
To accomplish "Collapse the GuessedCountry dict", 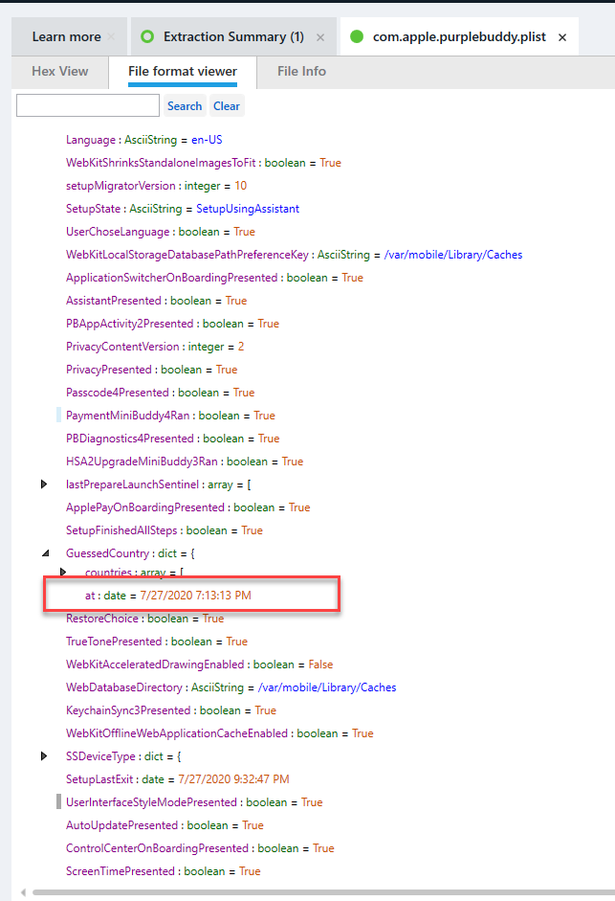I will 45,553.
